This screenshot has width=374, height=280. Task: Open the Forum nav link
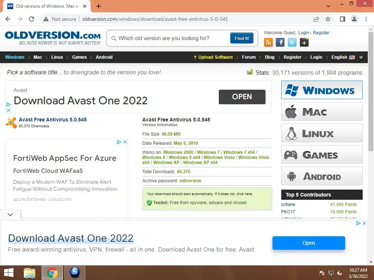(x=249, y=57)
